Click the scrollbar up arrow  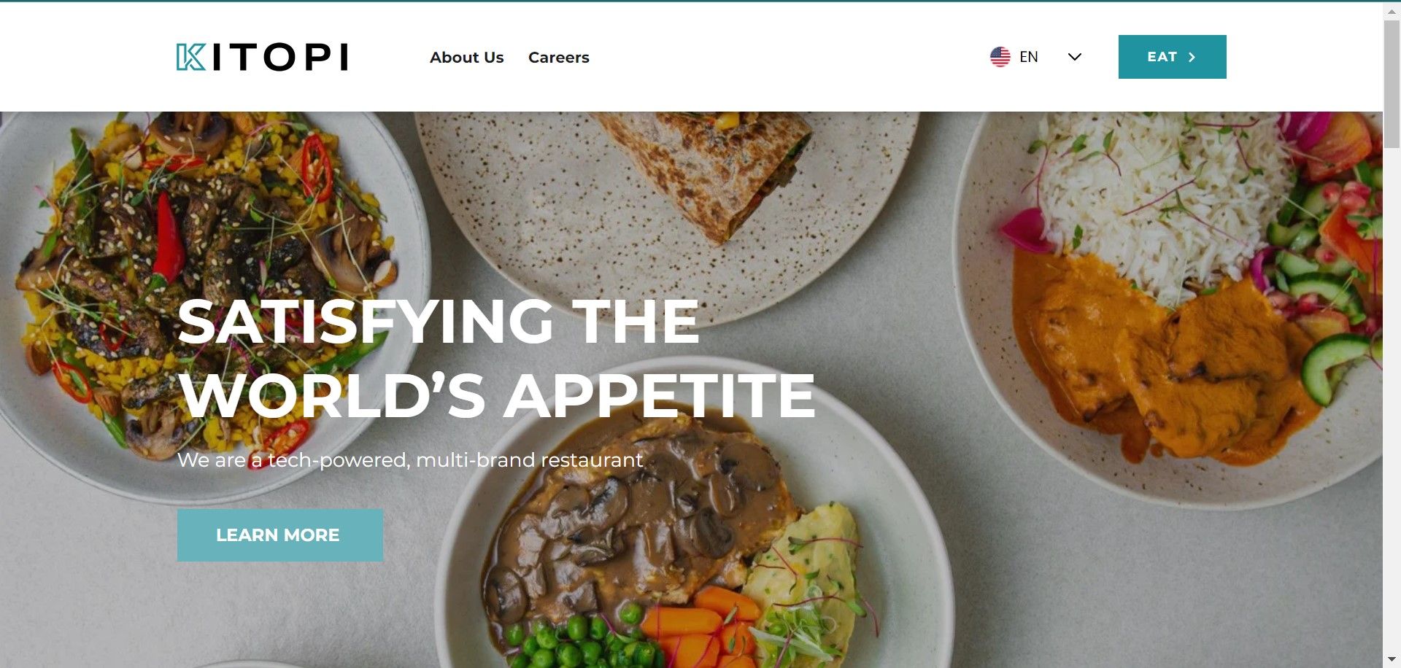[1392, 11]
